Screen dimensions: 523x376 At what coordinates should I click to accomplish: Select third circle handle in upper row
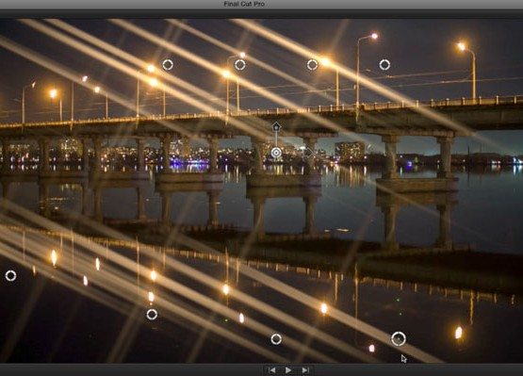312,65
